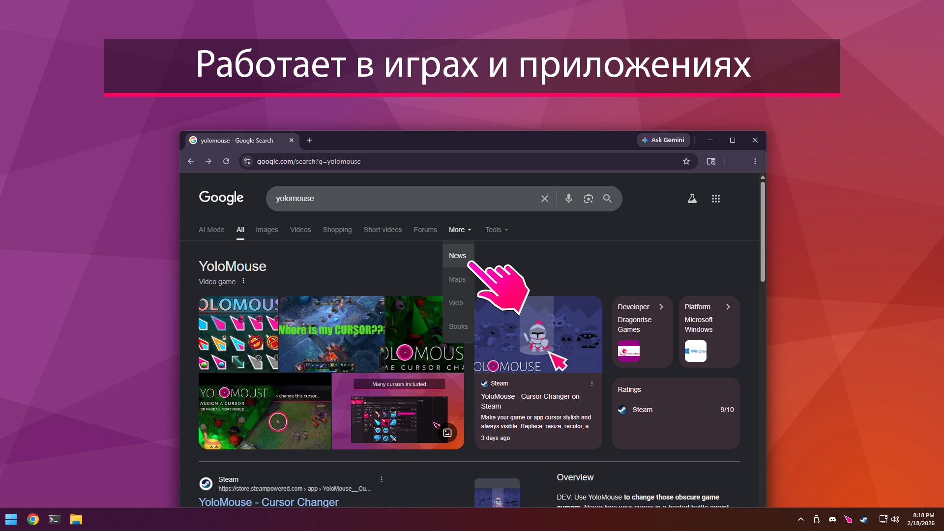Switch to AI Mode tab
This screenshot has height=531, width=944.
[211, 230]
